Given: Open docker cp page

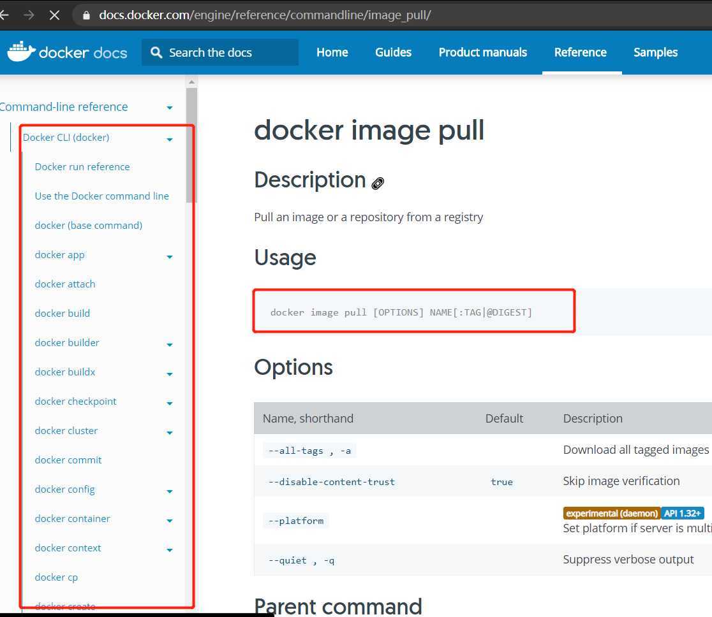Looking at the screenshot, I should [56, 577].
